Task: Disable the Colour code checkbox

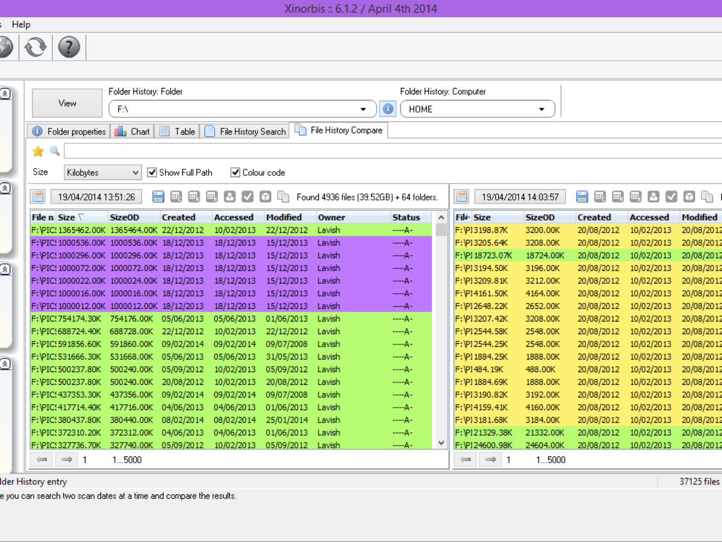Action: click(235, 173)
